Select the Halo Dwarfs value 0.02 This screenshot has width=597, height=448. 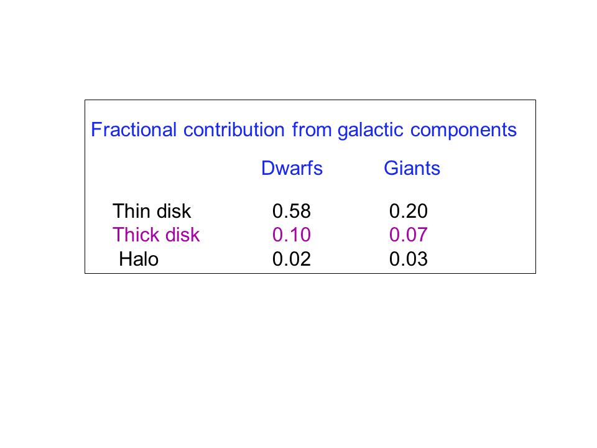[291, 259]
